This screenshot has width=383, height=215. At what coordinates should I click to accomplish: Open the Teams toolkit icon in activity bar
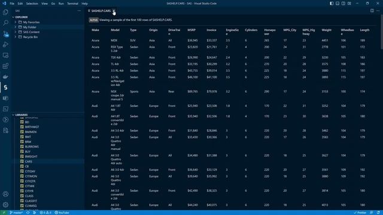5,98
